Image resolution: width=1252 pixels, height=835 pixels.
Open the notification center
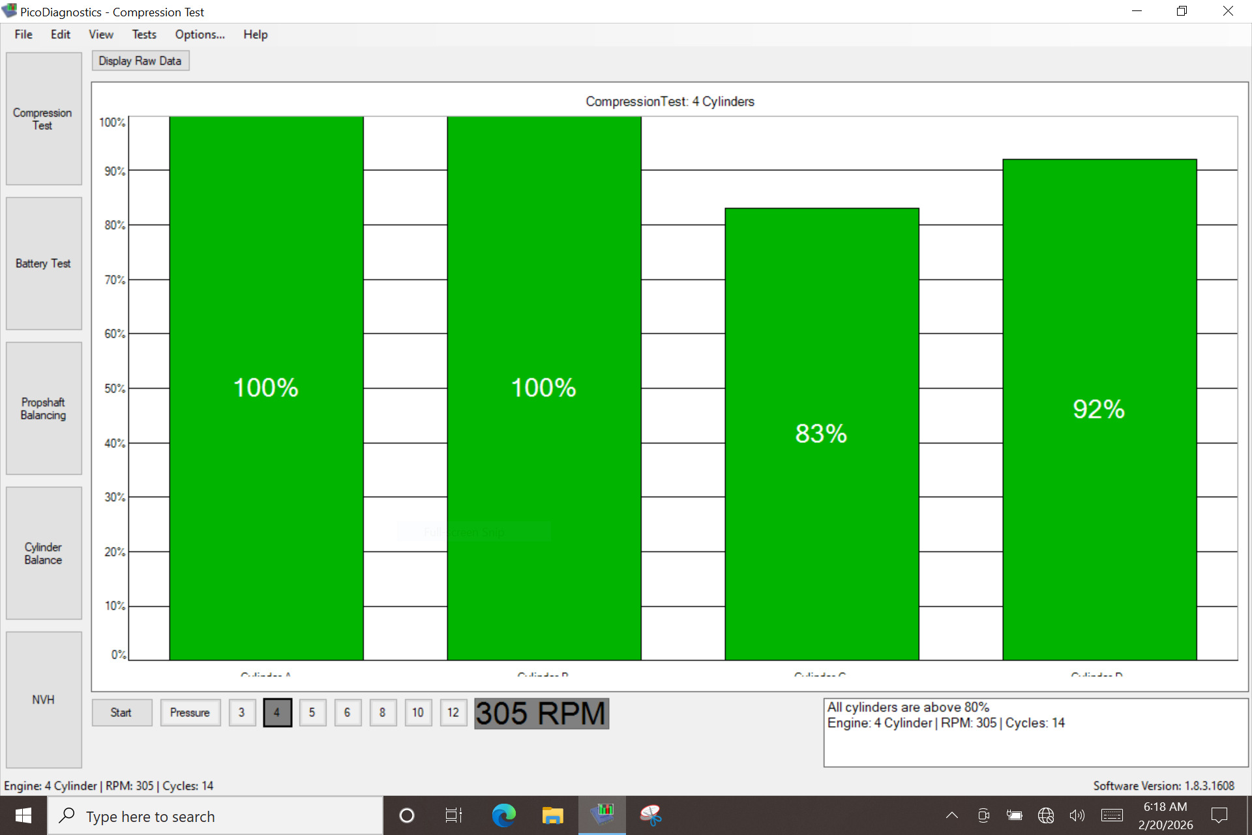tap(1219, 815)
